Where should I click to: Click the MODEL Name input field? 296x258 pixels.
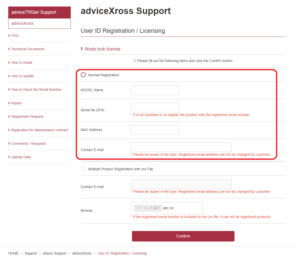(x=155, y=90)
